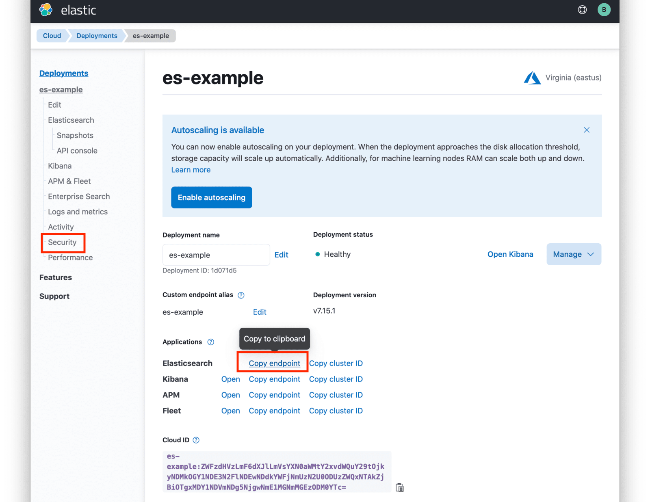Click the Cloud ID help icon

click(x=196, y=440)
